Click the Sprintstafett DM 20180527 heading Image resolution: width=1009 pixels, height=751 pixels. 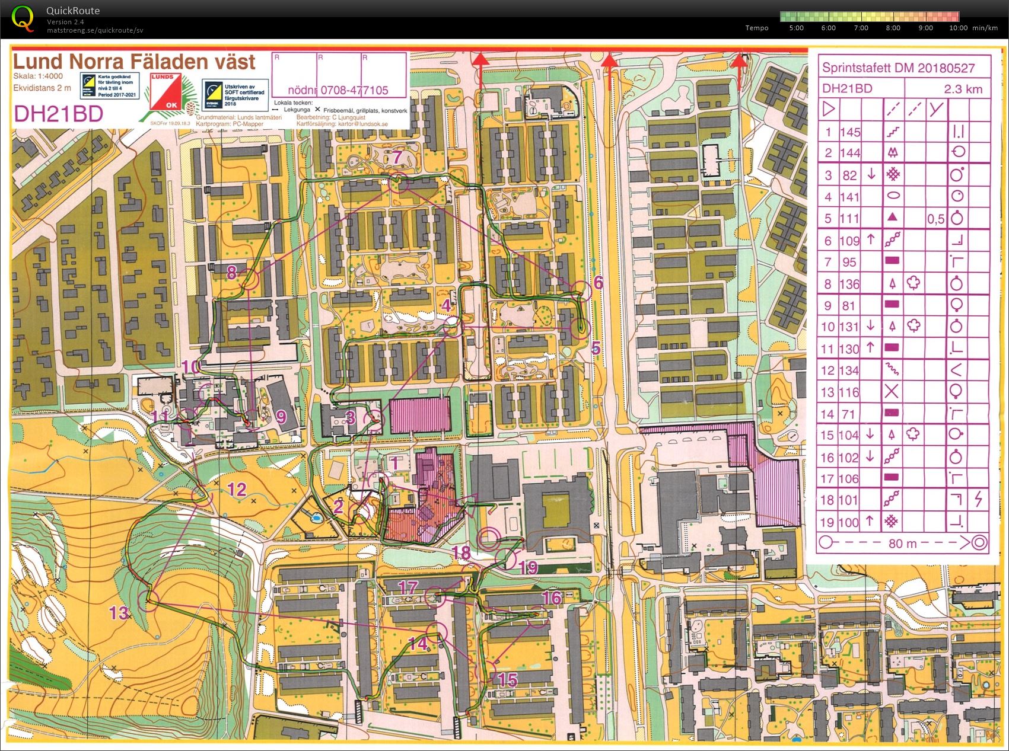tap(898, 68)
